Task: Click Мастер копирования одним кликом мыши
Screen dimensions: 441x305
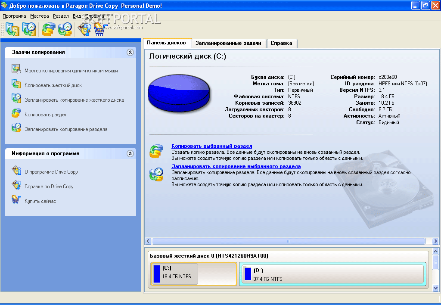Action: [71, 71]
